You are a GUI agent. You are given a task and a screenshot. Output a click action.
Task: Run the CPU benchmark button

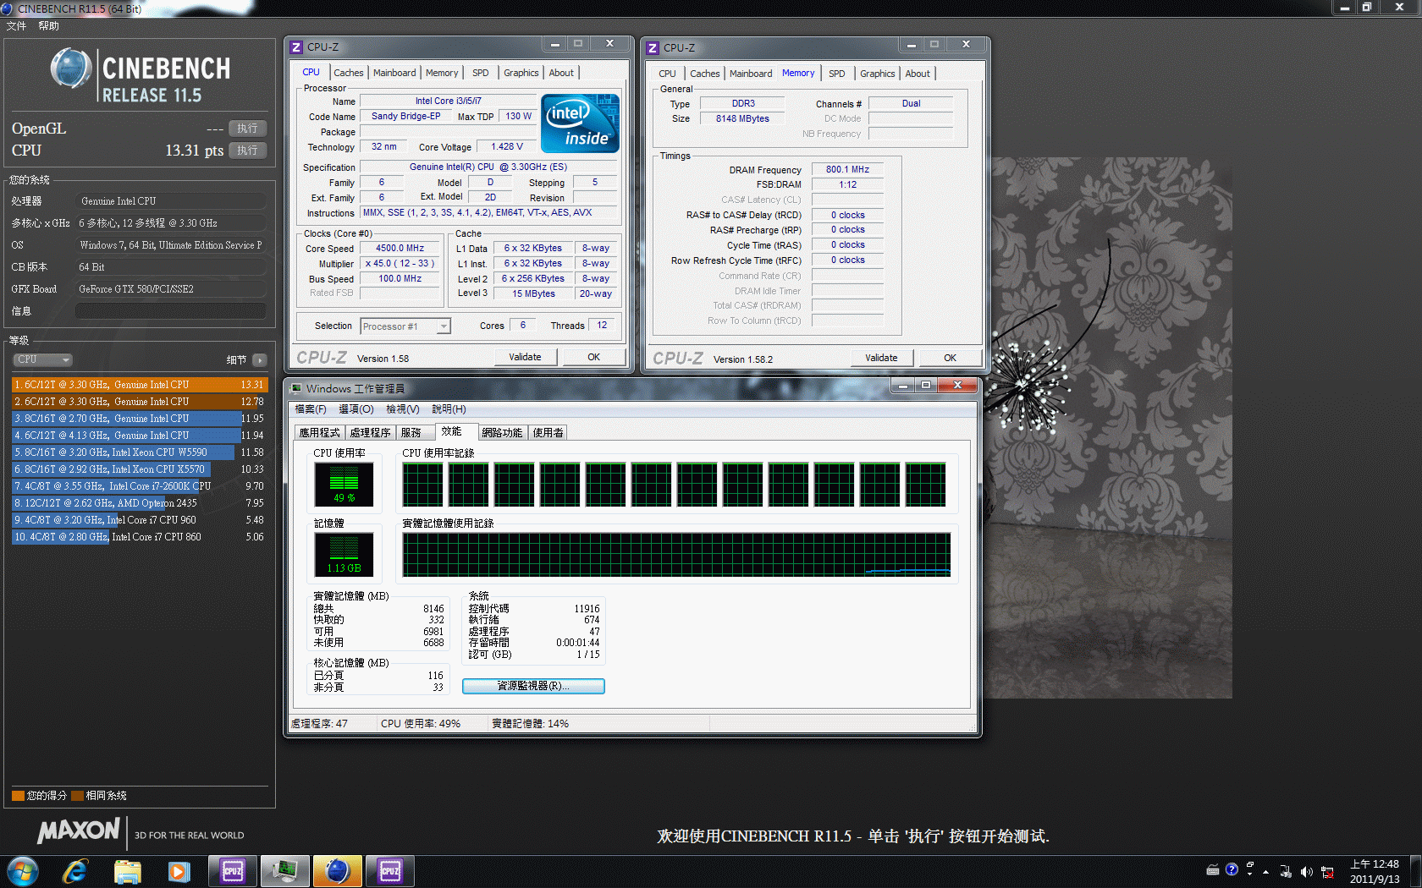click(247, 151)
